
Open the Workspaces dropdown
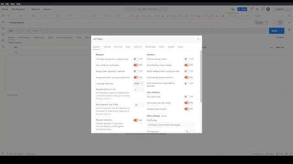[19, 9]
